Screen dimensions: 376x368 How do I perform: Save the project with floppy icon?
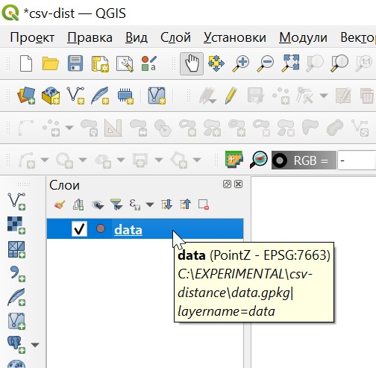pyautogui.click(x=75, y=63)
